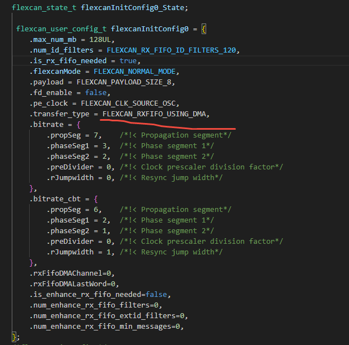Click the 128UL value of max_num_mb
The height and width of the screenshot is (345, 349).
100,40
